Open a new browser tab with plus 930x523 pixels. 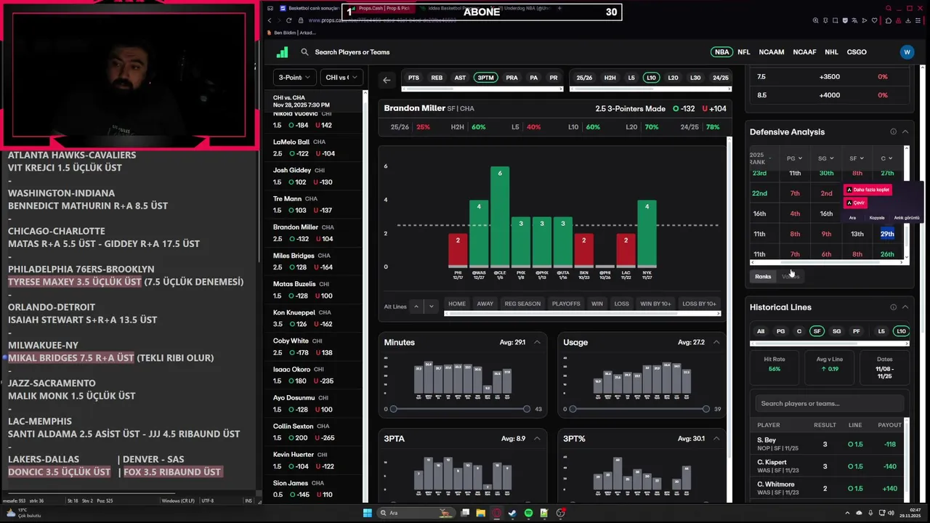[x=559, y=9]
